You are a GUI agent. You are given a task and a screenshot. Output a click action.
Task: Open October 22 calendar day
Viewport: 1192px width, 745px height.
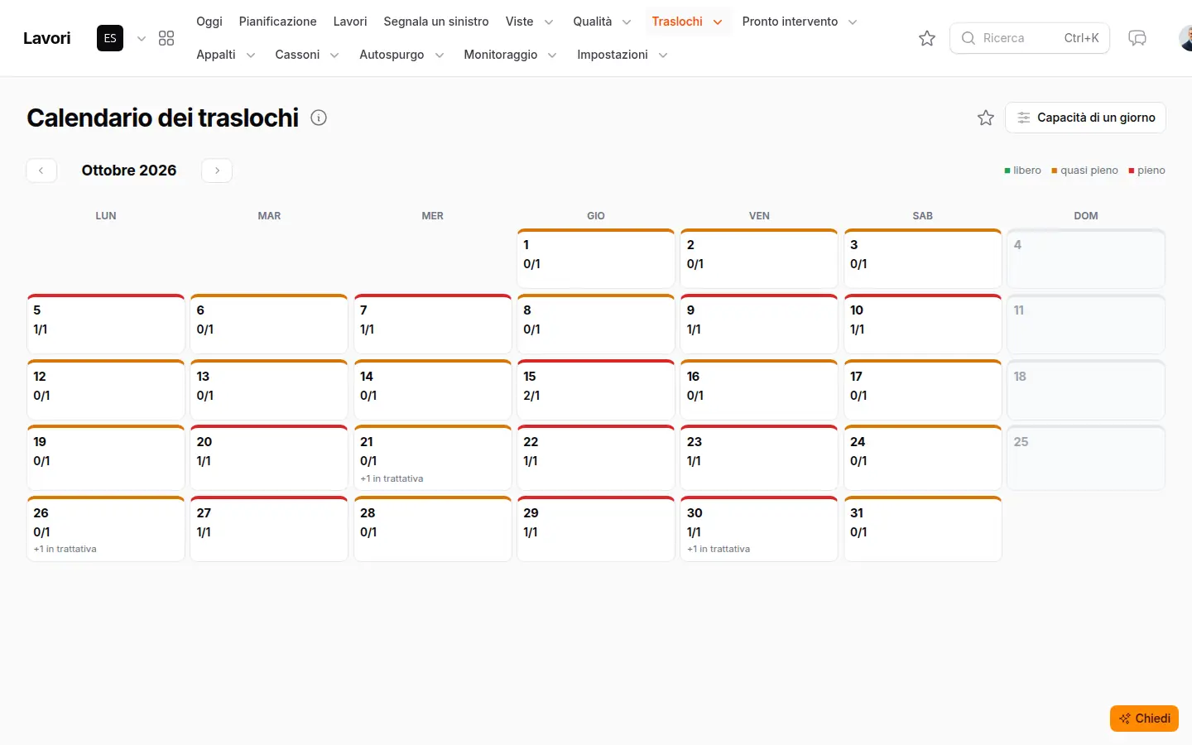[596, 458]
